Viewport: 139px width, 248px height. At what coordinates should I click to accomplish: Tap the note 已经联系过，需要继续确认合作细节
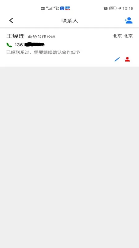click(x=43, y=52)
